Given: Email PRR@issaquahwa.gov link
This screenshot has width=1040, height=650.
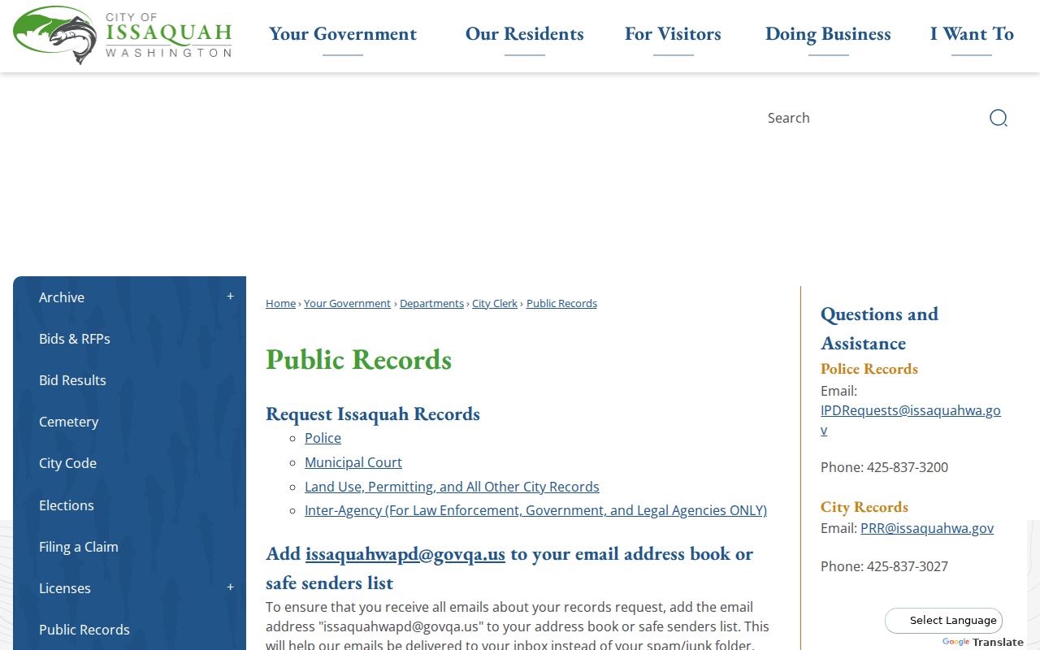Looking at the screenshot, I should [x=927, y=528].
